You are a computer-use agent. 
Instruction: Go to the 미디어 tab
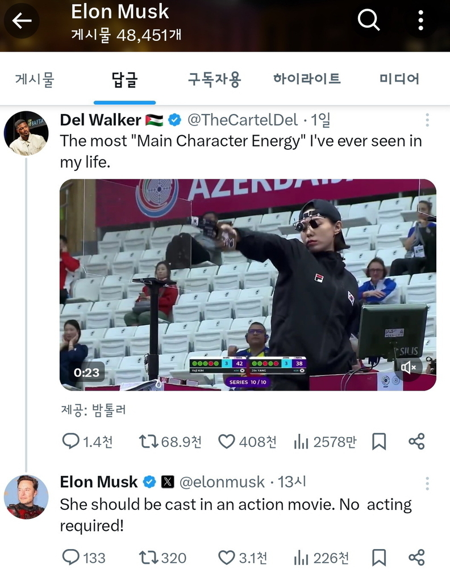click(399, 79)
